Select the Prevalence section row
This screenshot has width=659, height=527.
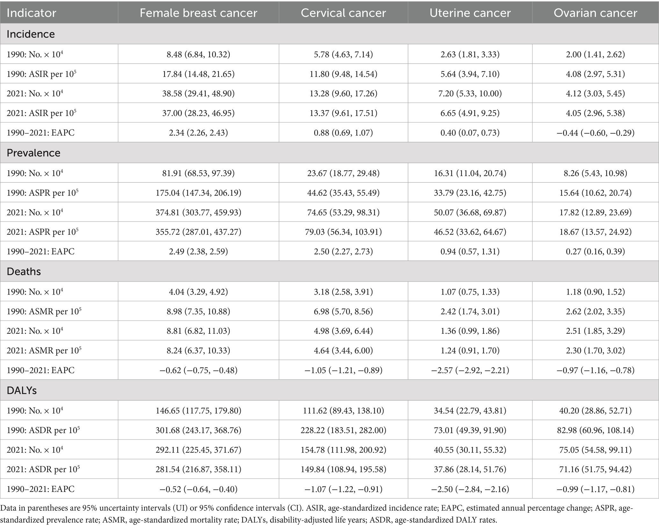[329, 153]
